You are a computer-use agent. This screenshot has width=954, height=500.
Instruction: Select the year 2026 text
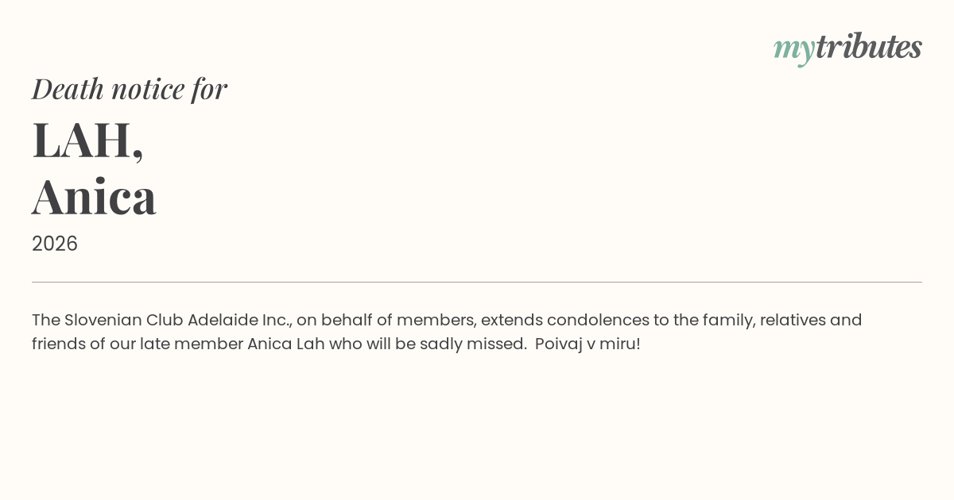pyautogui.click(x=55, y=244)
